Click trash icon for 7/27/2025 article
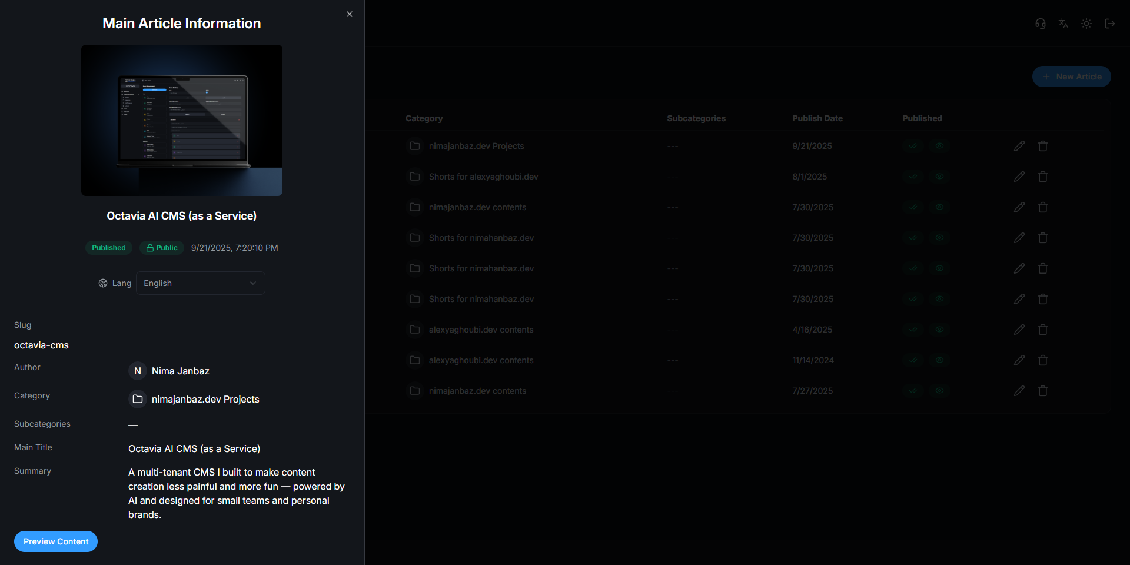This screenshot has width=1130, height=565. [1043, 391]
